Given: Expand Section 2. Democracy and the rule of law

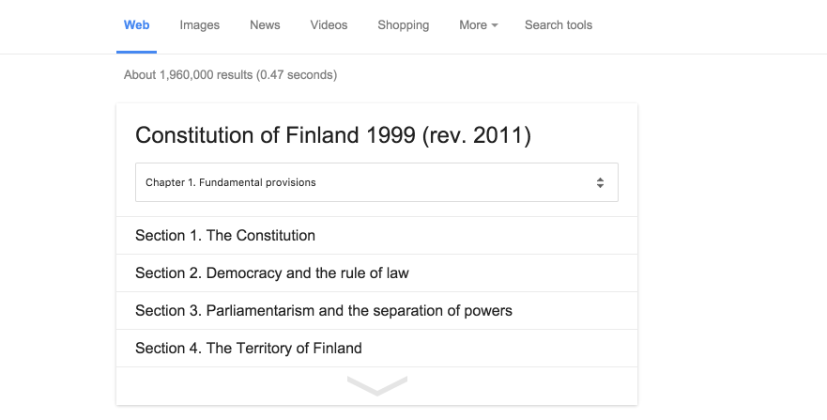Looking at the screenshot, I should (x=272, y=273).
